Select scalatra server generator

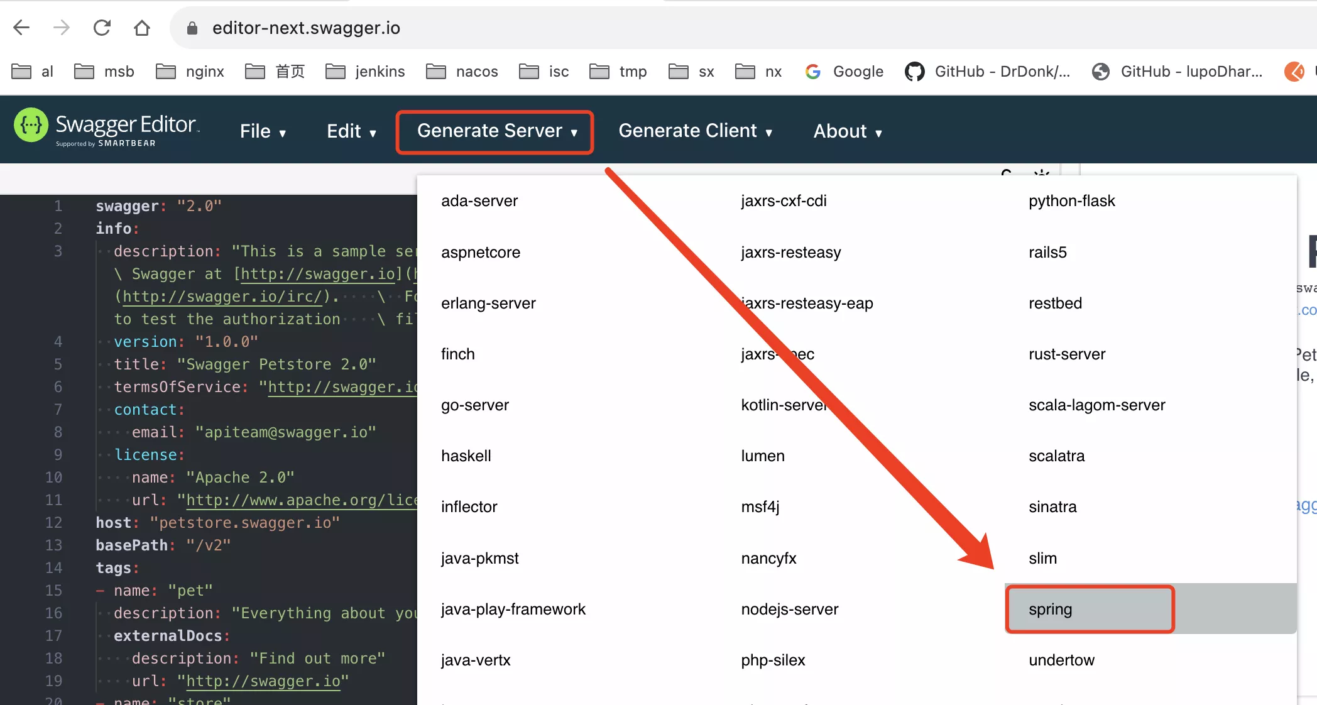point(1057,456)
